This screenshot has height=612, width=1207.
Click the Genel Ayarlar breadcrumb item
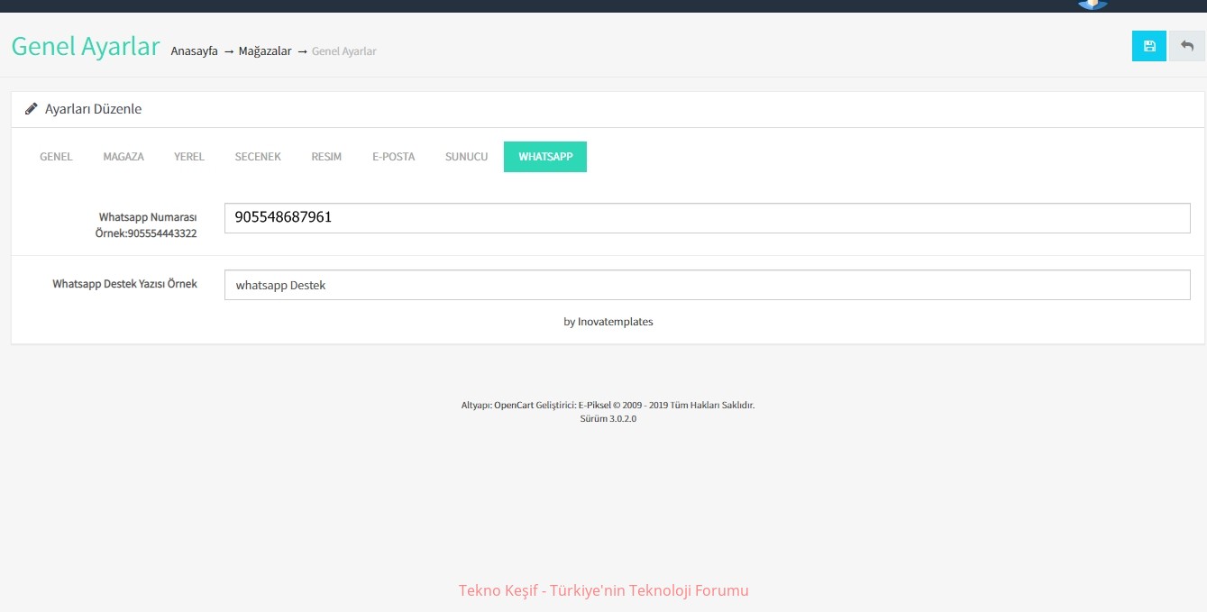[344, 51]
